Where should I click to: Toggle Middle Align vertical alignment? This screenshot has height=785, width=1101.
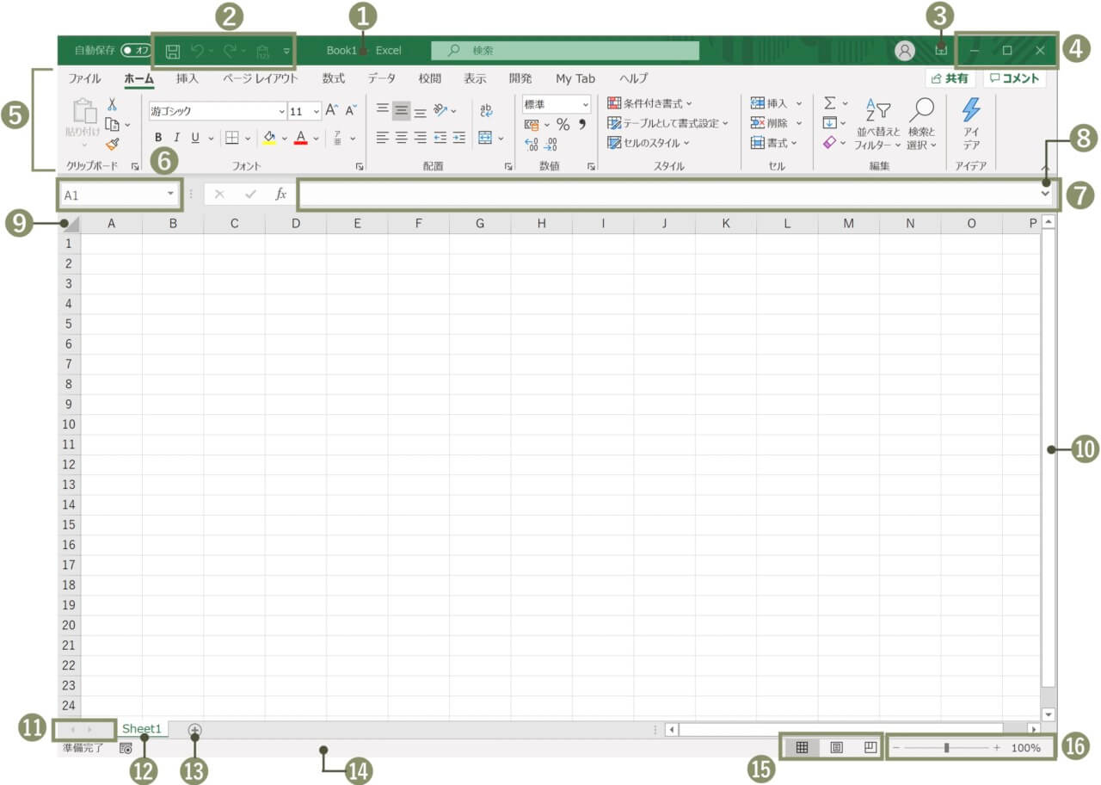[402, 111]
